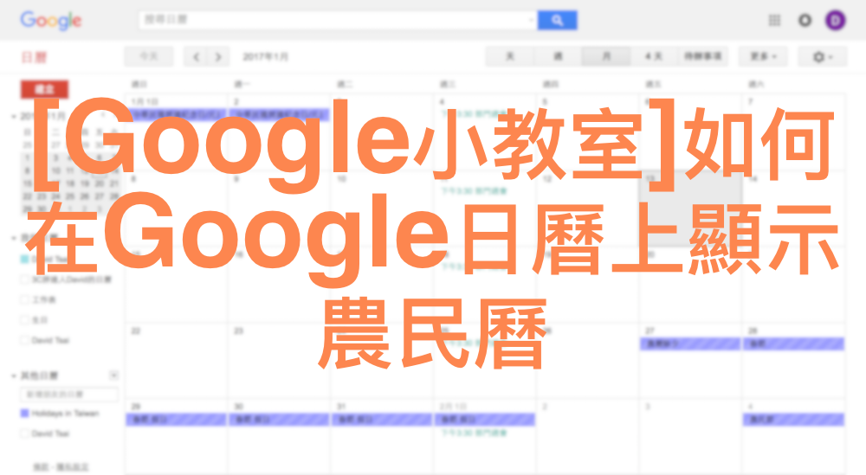This screenshot has height=475, width=866.
Task: Click the terms and privacy links at sidebar bottom
Action: pyautogui.click(x=61, y=466)
